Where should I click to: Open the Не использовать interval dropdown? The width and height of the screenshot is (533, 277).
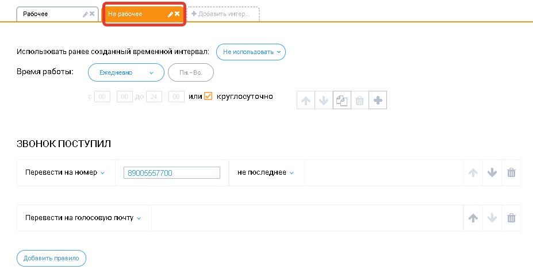point(251,52)
